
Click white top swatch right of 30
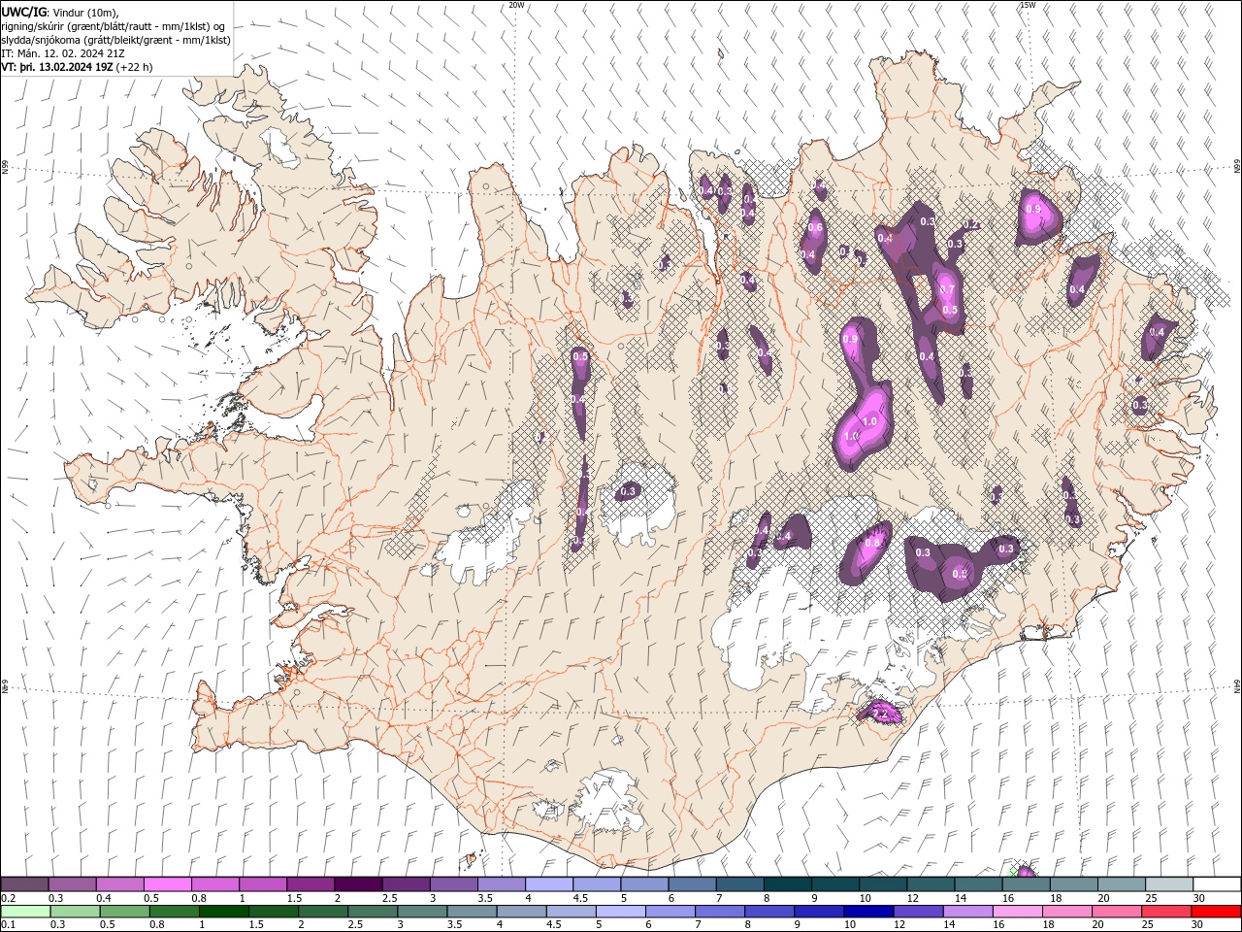[1217, 884]
